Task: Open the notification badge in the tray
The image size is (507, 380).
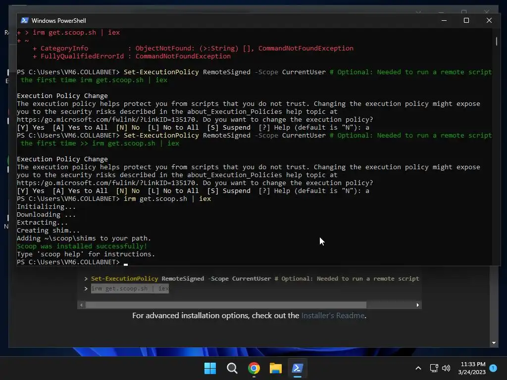Action: (493, 368)
